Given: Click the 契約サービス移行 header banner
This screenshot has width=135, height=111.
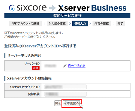Looking at the screenshot, I should click(67, 16).
